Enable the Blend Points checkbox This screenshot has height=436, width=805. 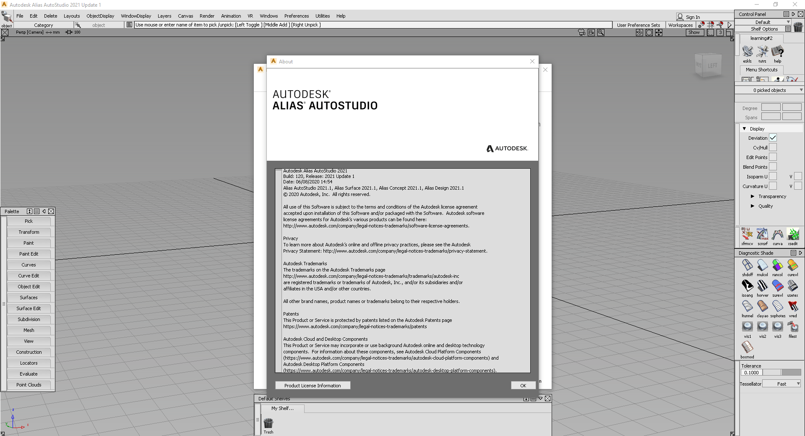pyautogui.click(x=773, y=167)
